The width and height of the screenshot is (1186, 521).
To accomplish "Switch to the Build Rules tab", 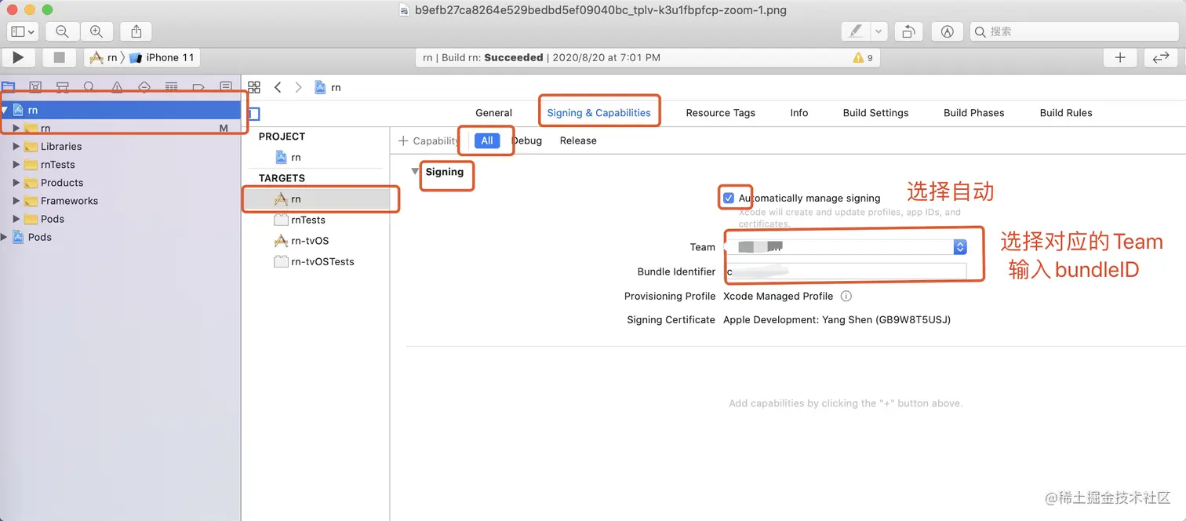I will pos(1066,112).
